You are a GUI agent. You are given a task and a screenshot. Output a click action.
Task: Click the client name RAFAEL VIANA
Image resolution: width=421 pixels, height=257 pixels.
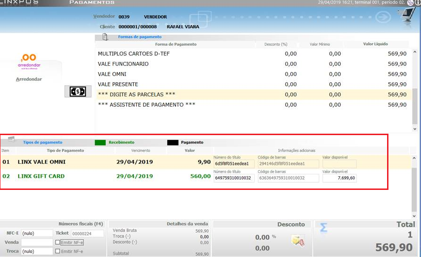(x=183, y=26)
